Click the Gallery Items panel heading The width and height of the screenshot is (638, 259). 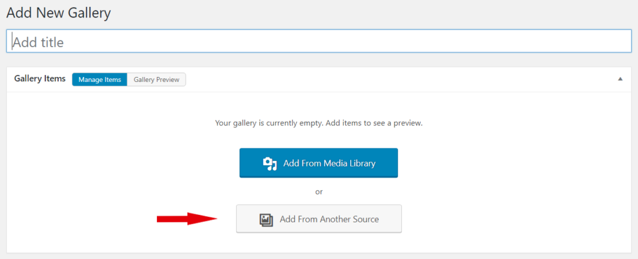click(x=40, y=79)
